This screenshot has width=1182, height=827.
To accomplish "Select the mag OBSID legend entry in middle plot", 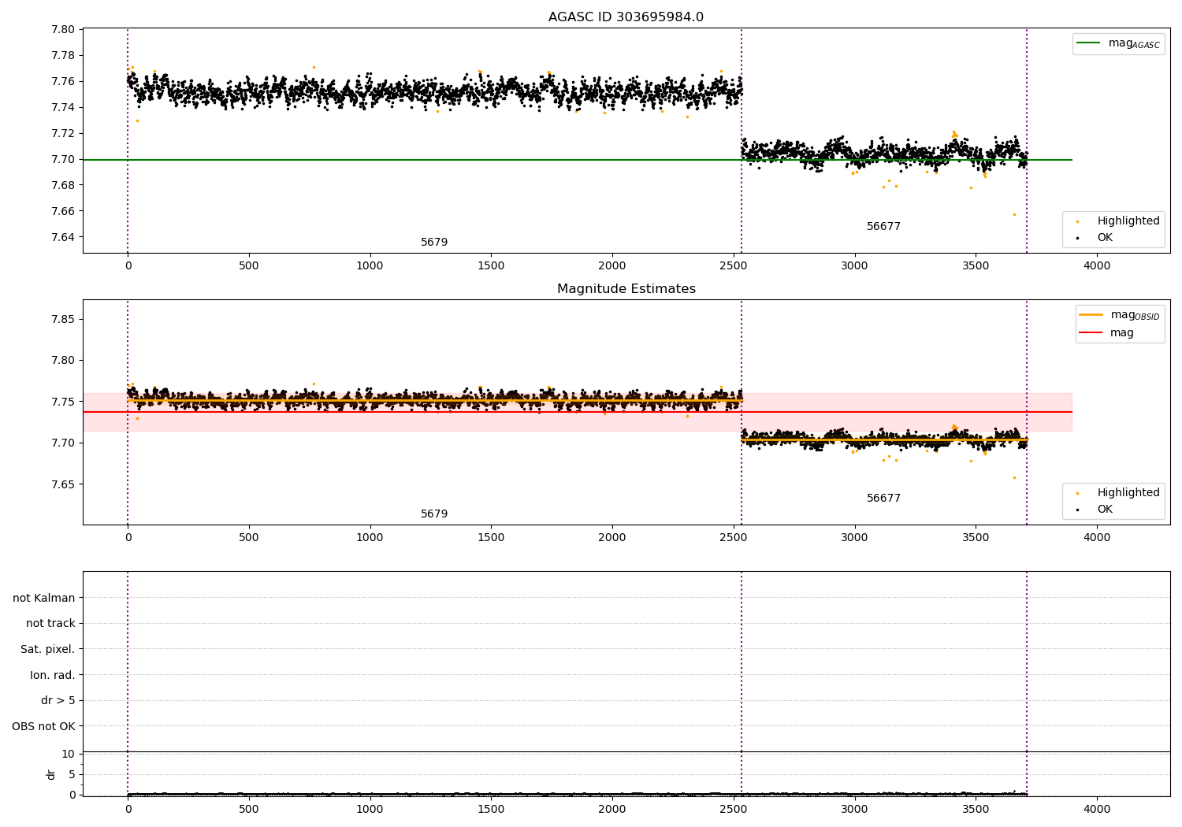I will click(x=1120, y=315).
